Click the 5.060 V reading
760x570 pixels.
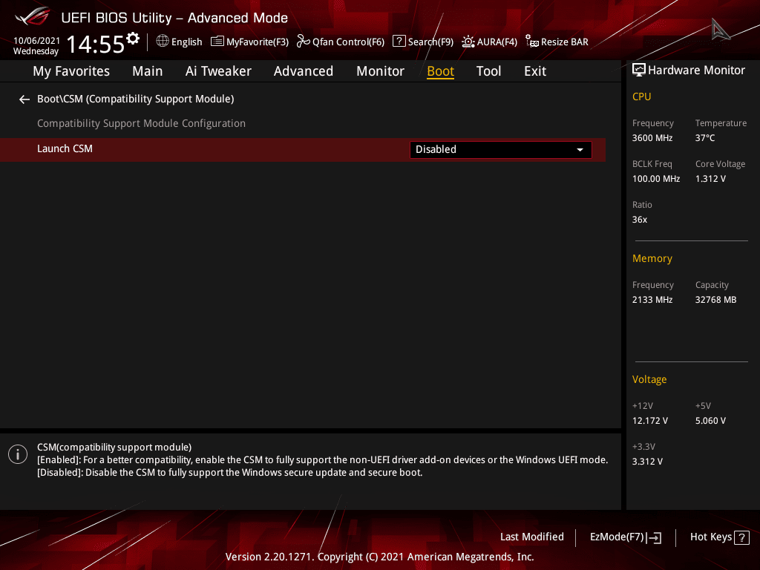pos(710,421)
